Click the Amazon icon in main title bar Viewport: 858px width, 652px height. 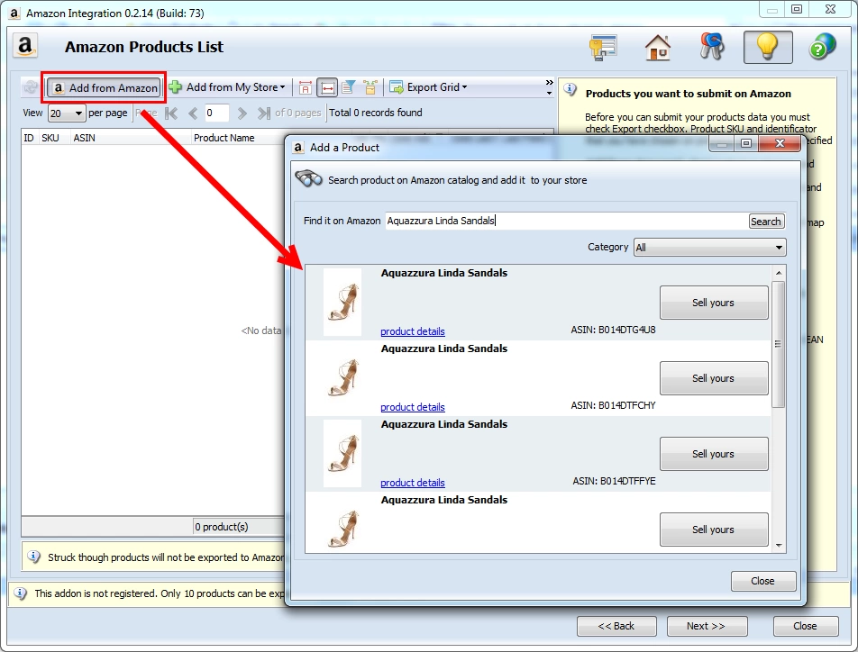pyautogui.click(x=14, y=13)
